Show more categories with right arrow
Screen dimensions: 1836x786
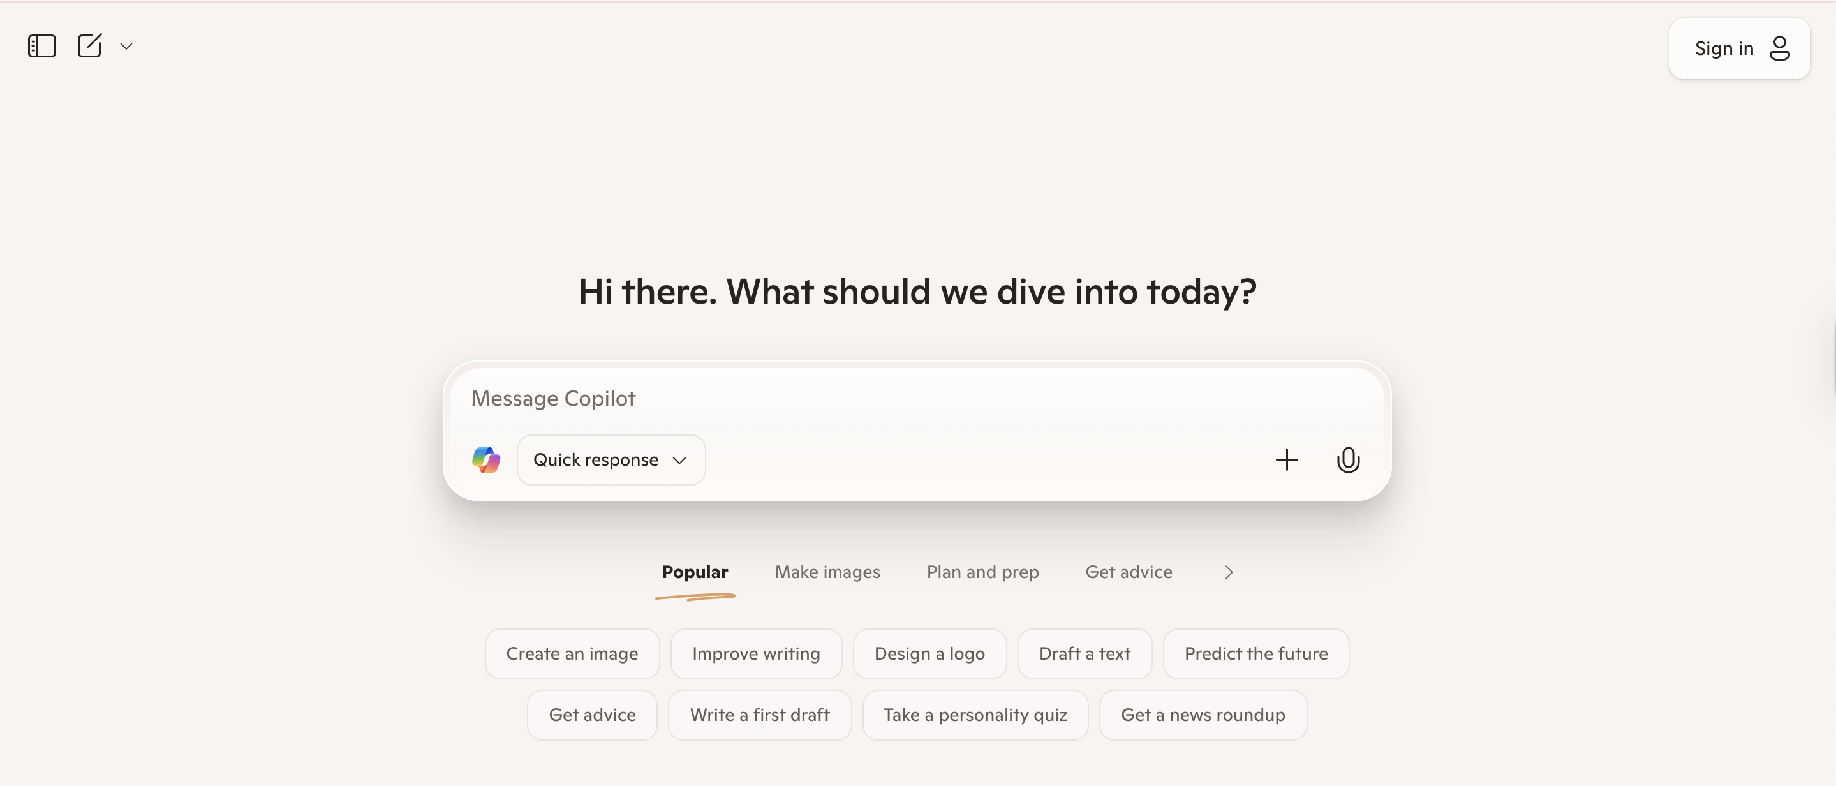[1228, 572]
